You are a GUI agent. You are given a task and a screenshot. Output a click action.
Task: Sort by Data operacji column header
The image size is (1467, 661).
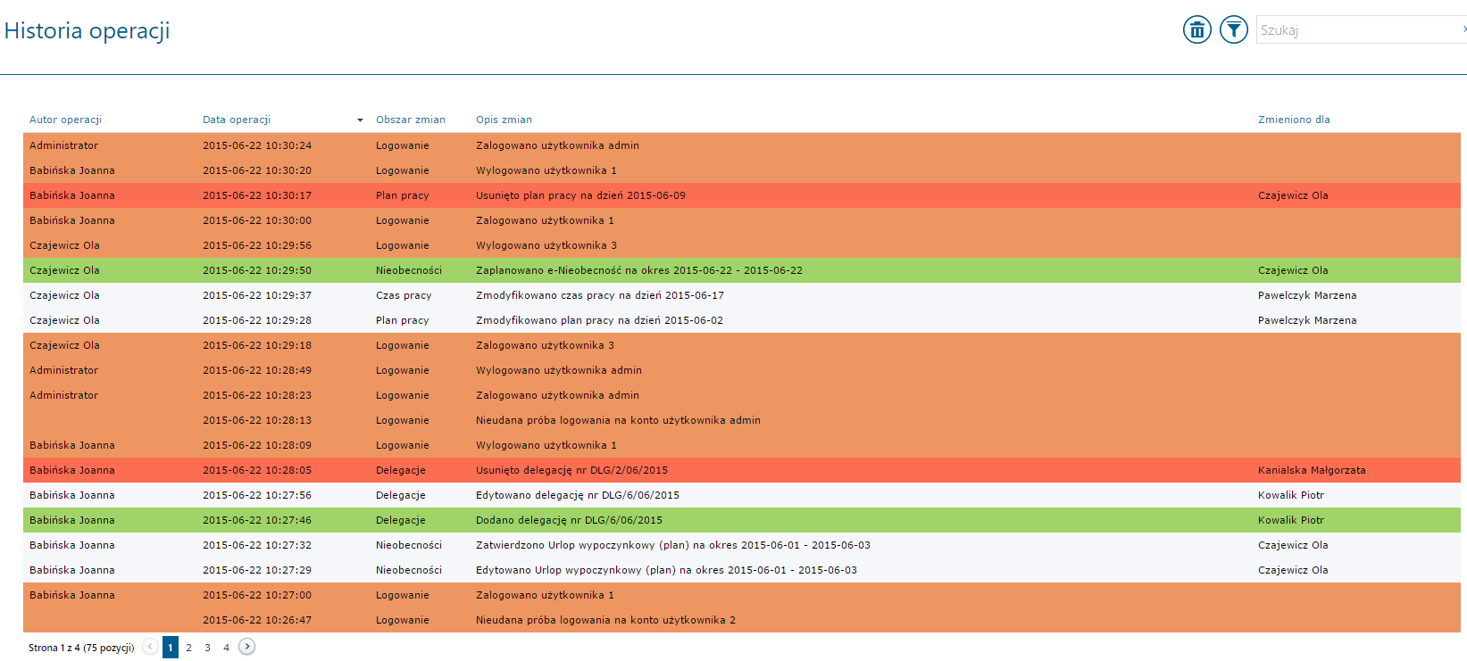[x=237, y=120]
